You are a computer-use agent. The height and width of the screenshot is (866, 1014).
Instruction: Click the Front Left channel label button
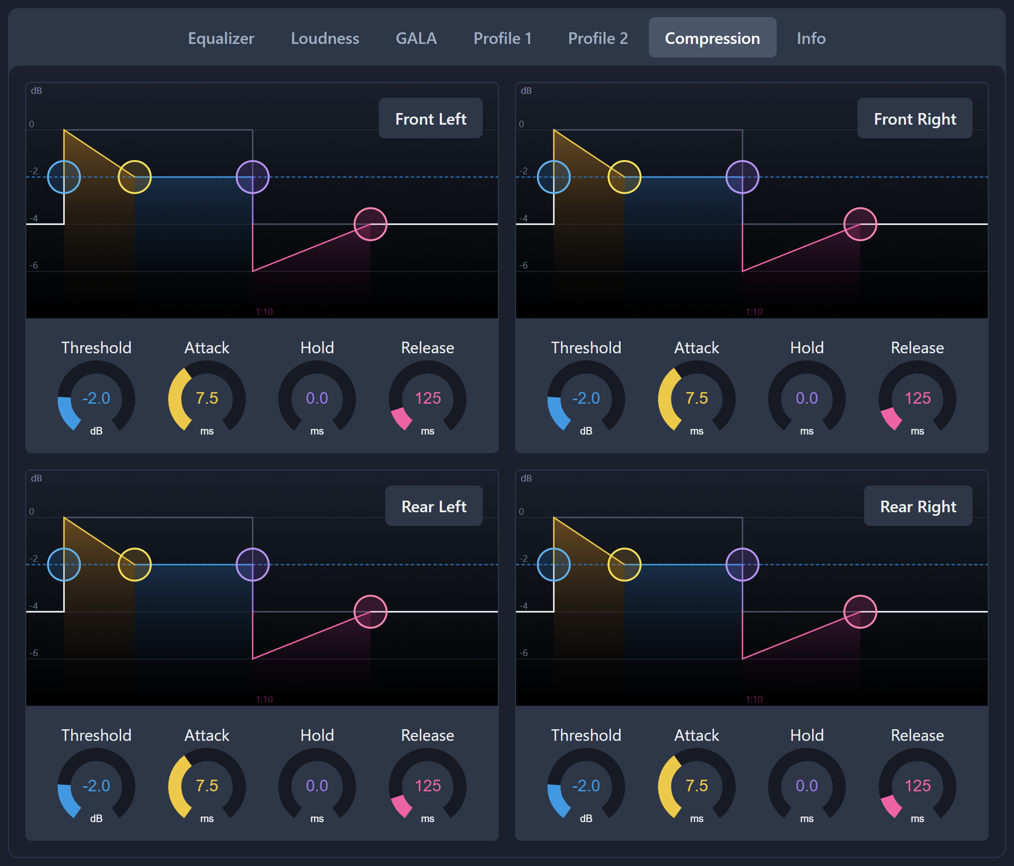point(431,119)
